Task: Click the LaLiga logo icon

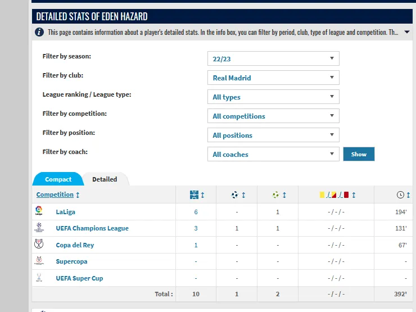Action: pos(39,211)
